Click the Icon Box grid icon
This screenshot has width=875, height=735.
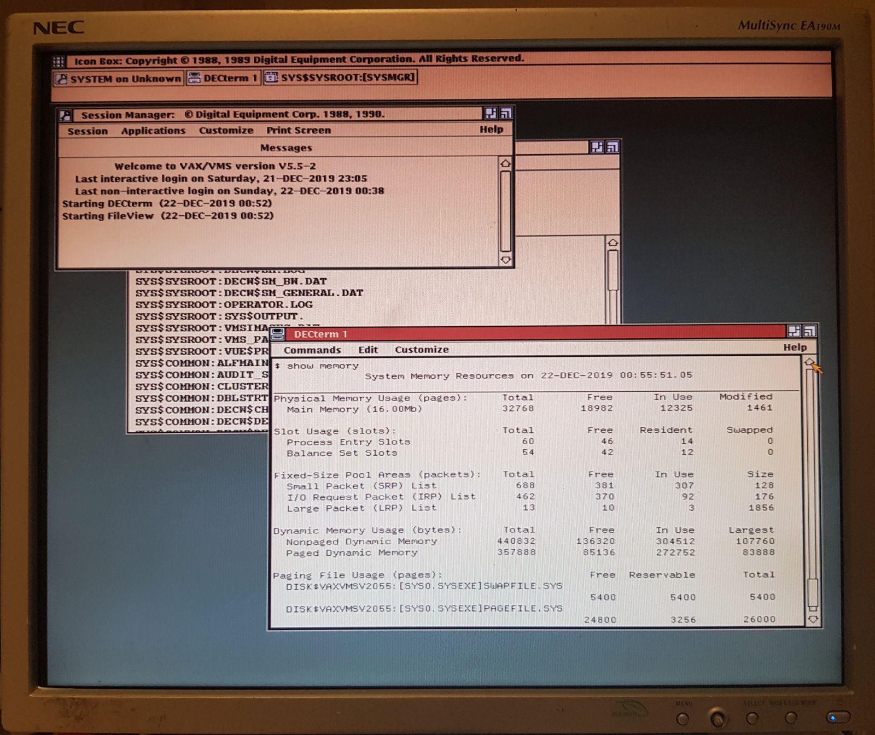point(59,61)
